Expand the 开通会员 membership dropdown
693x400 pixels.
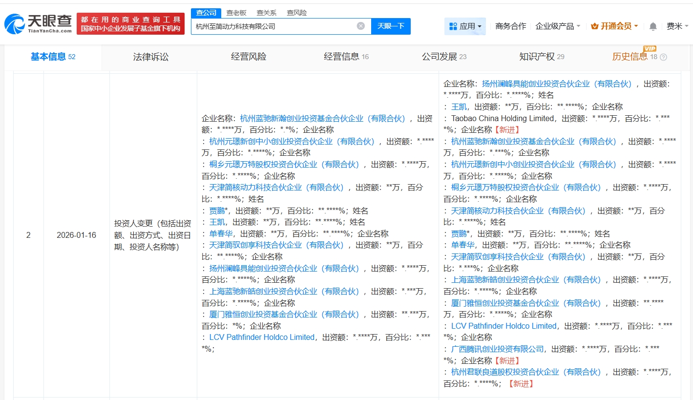(x=614, y=26)
